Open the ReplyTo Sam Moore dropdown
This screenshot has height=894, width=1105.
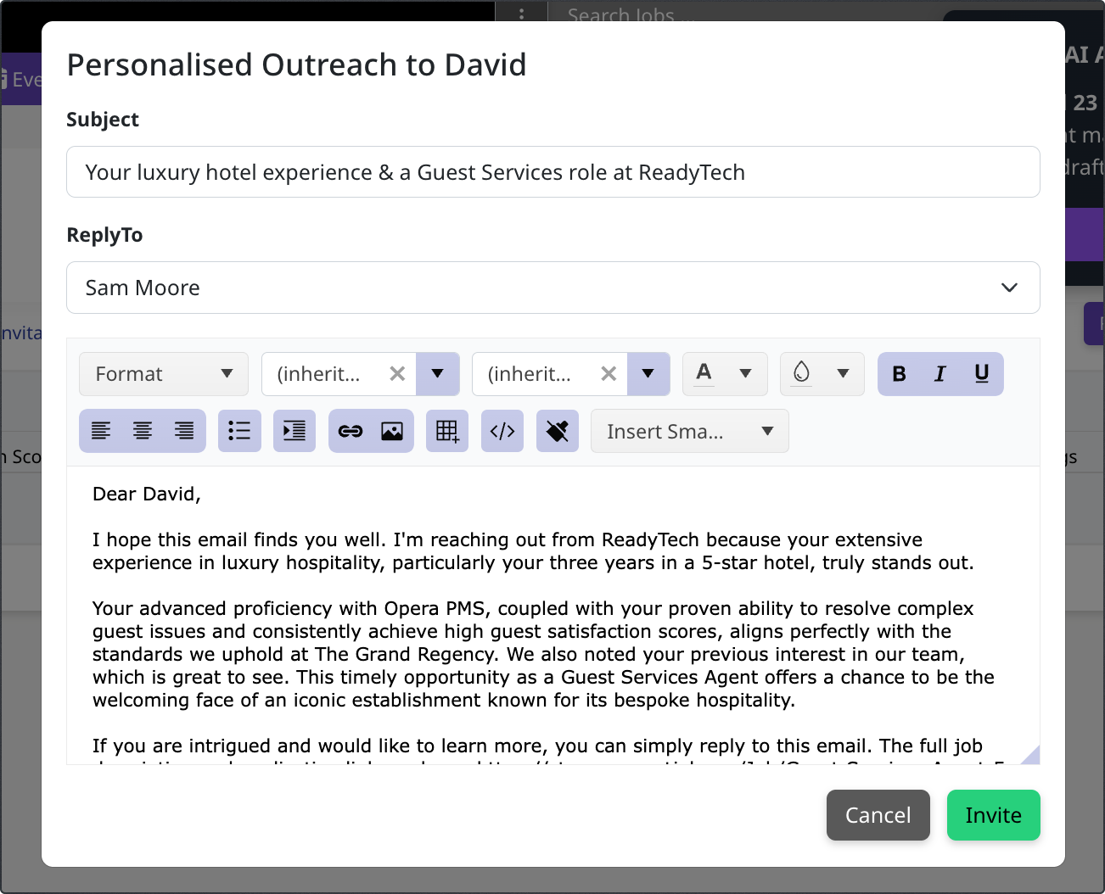(553, 288)
